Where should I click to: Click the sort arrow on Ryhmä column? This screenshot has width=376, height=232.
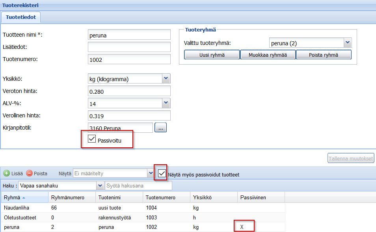[x=23, y=198]
